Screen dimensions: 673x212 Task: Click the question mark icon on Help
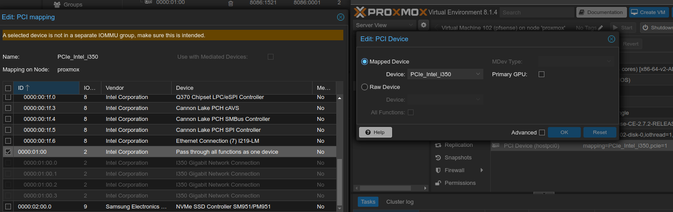(367, 132)
